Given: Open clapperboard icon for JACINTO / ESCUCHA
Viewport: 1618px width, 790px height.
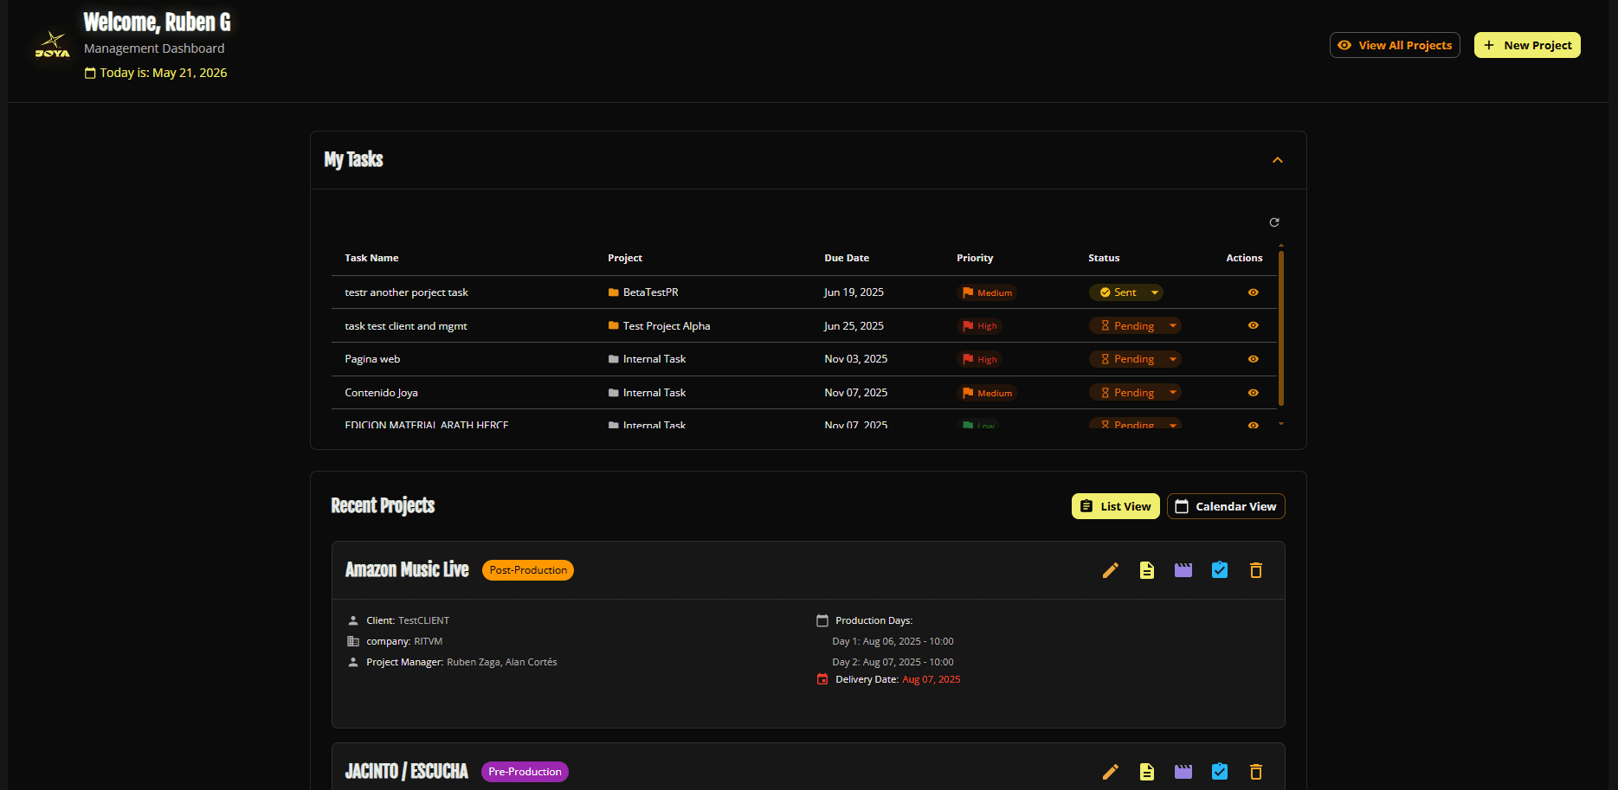Looking at the screenshot, I should (1183, 772).
